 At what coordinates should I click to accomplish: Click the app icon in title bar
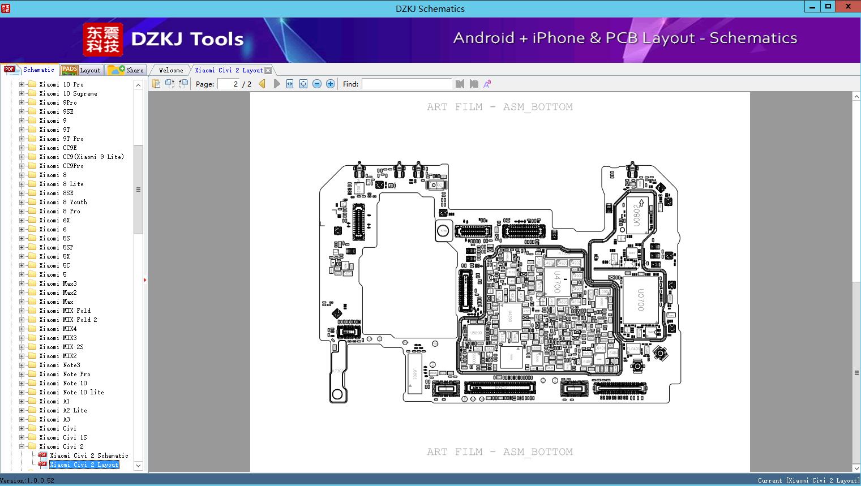click(6, 8)
